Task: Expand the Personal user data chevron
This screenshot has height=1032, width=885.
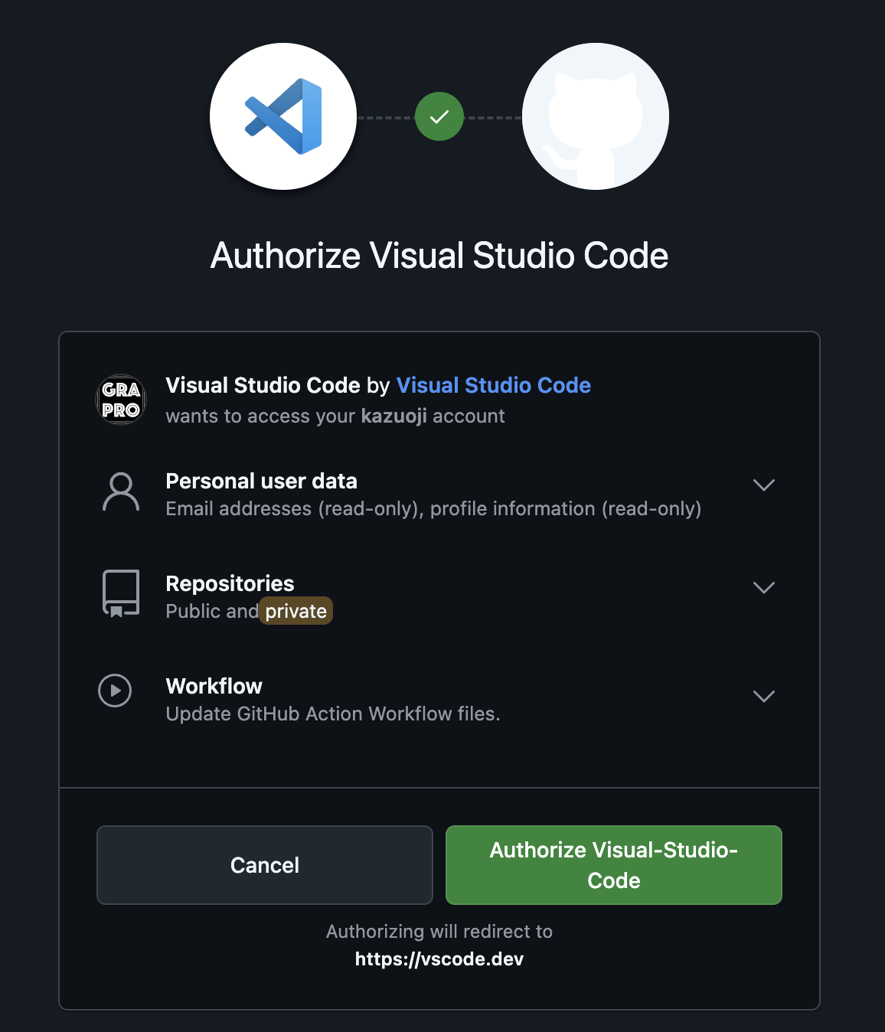Action: click(763, 485)
